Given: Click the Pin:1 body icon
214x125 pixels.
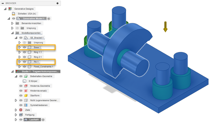Looking at the screenshot, I should tap(29, 62).
